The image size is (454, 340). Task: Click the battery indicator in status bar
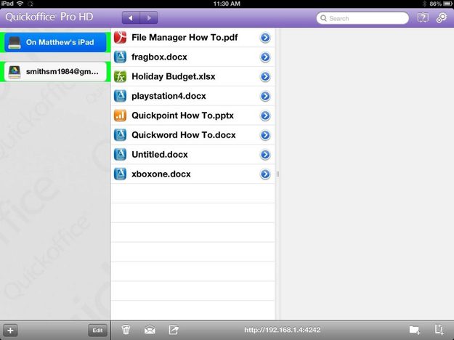point(447,4)
